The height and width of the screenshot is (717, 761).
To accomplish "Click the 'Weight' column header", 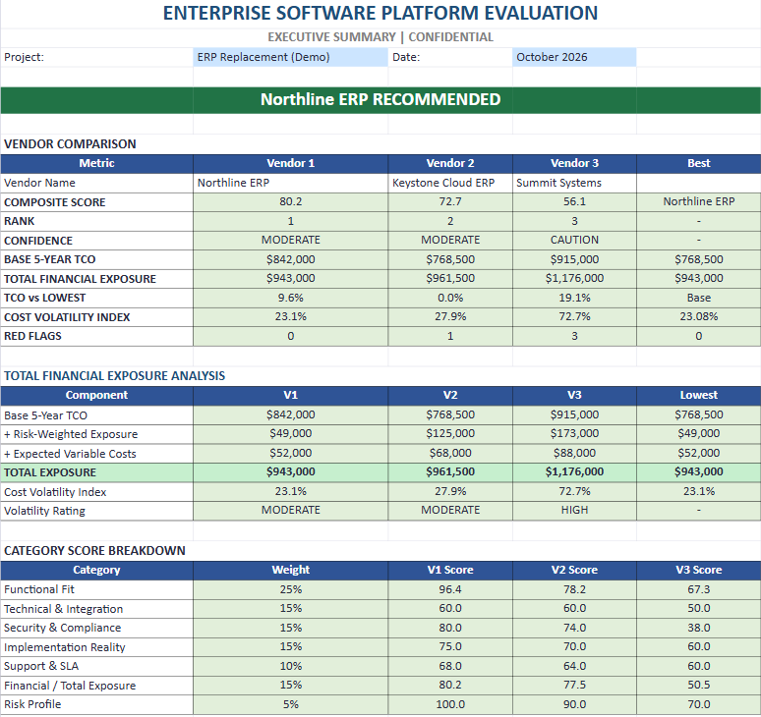I will point(290,570).
